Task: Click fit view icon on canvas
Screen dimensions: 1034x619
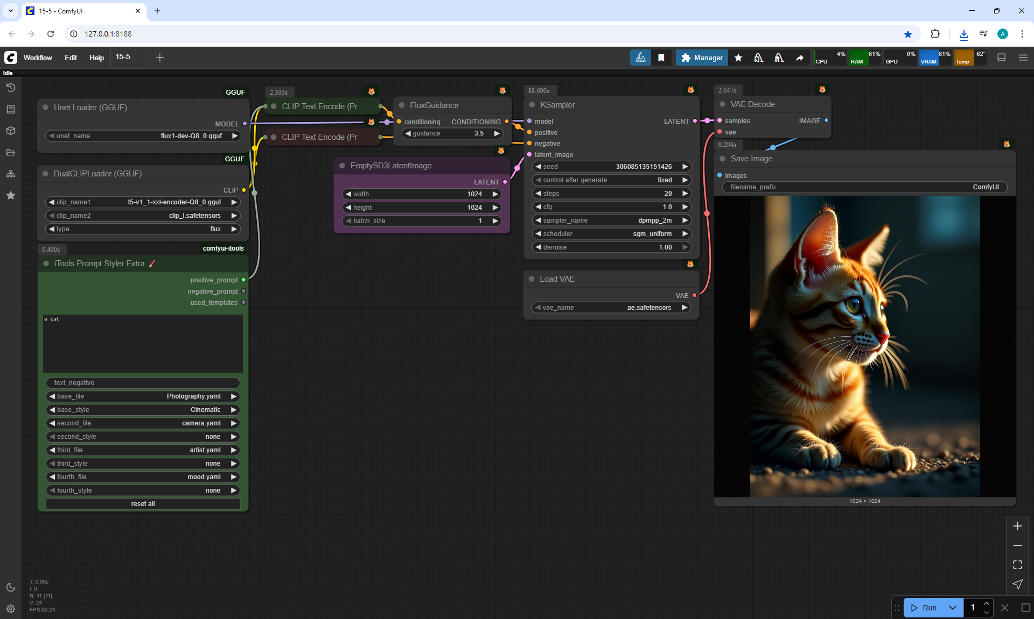Action: 1017,565
